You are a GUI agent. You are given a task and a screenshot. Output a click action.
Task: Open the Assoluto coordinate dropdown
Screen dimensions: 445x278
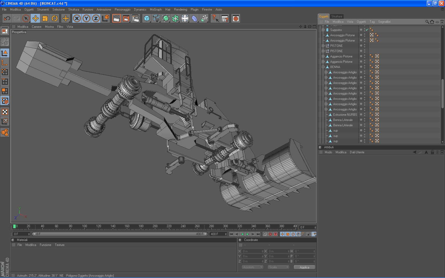pos(252,267)
